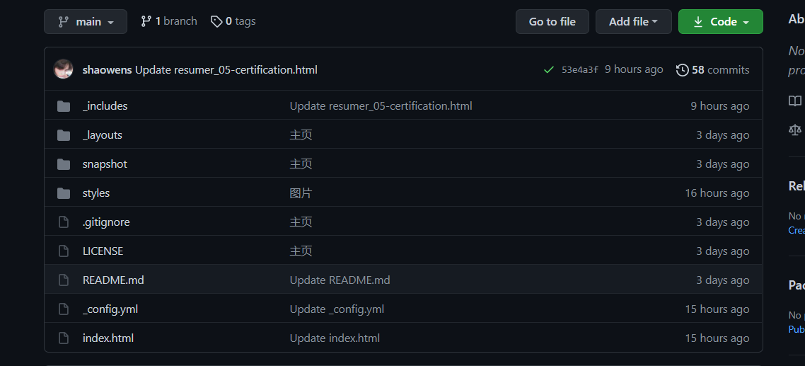
Task: Open the index.html file
Action: coord(108,338)
